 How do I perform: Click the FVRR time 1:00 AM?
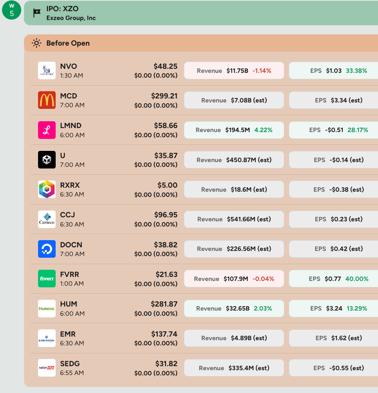coord(72,283)
